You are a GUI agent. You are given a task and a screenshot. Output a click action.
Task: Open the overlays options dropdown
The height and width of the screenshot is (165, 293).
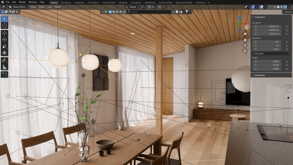click(265, 7)
